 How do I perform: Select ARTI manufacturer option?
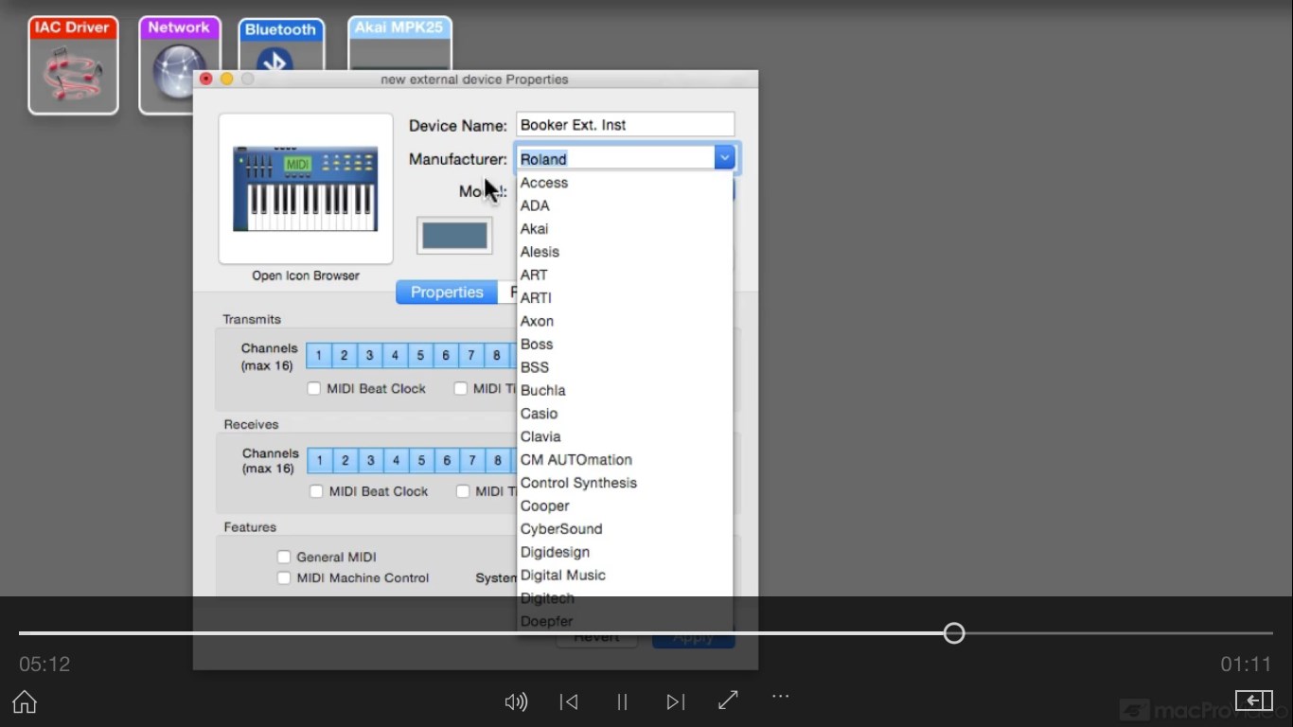[625, 297]
